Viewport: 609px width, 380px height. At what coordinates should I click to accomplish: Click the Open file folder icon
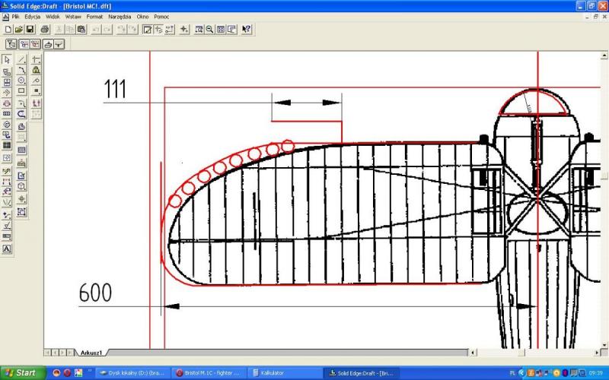[x=18, y=29]
